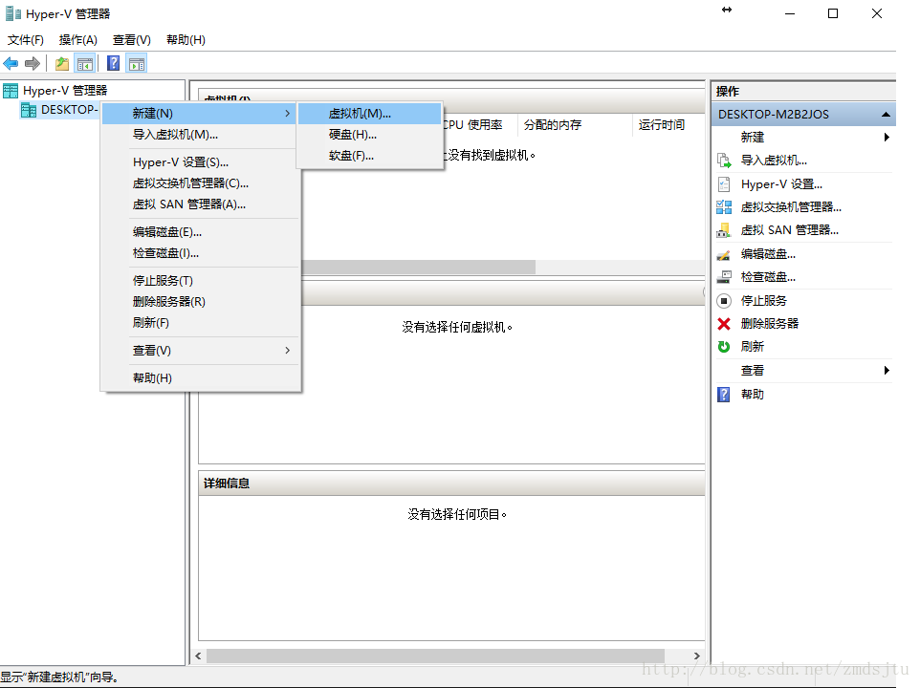Select 虚拟 SAN 管理器(A)... in context menu
Viewport: 920px width, 688px height.
point(200,204)
